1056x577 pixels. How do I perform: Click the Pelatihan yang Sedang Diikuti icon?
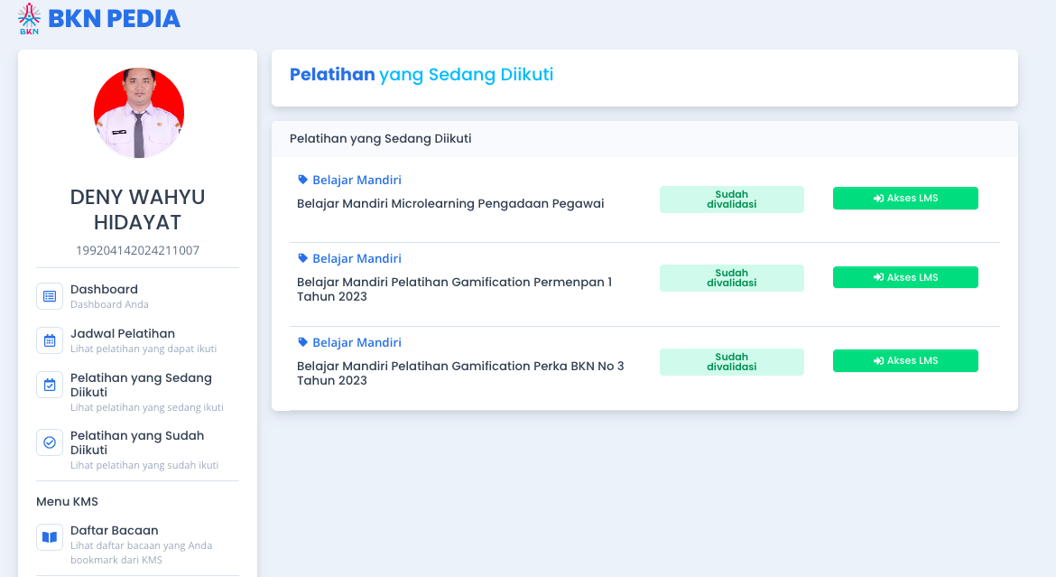50,385
